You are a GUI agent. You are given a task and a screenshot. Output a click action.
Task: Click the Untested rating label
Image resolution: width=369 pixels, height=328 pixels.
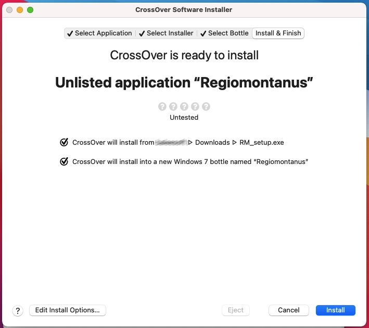click(184, 117)
